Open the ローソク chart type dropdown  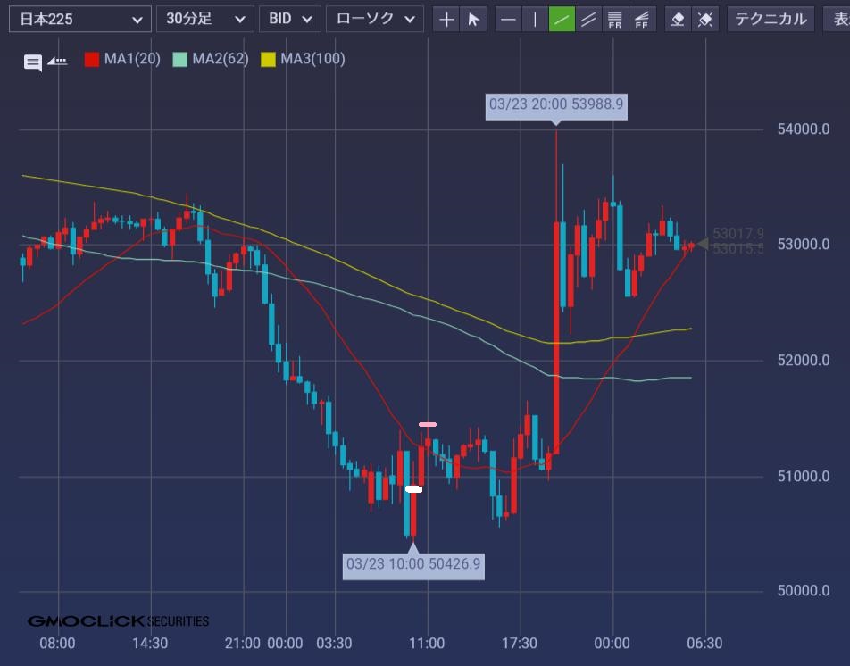374,19
